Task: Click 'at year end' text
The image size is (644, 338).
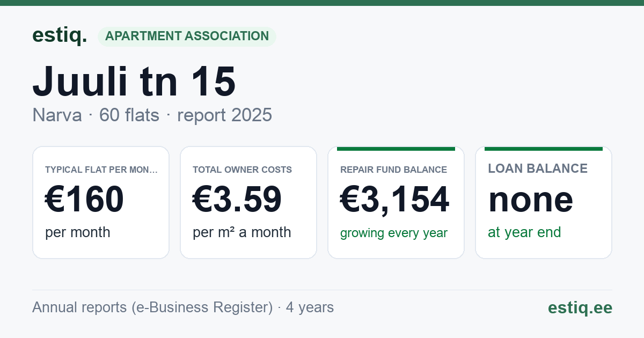Action: [524, 232]
